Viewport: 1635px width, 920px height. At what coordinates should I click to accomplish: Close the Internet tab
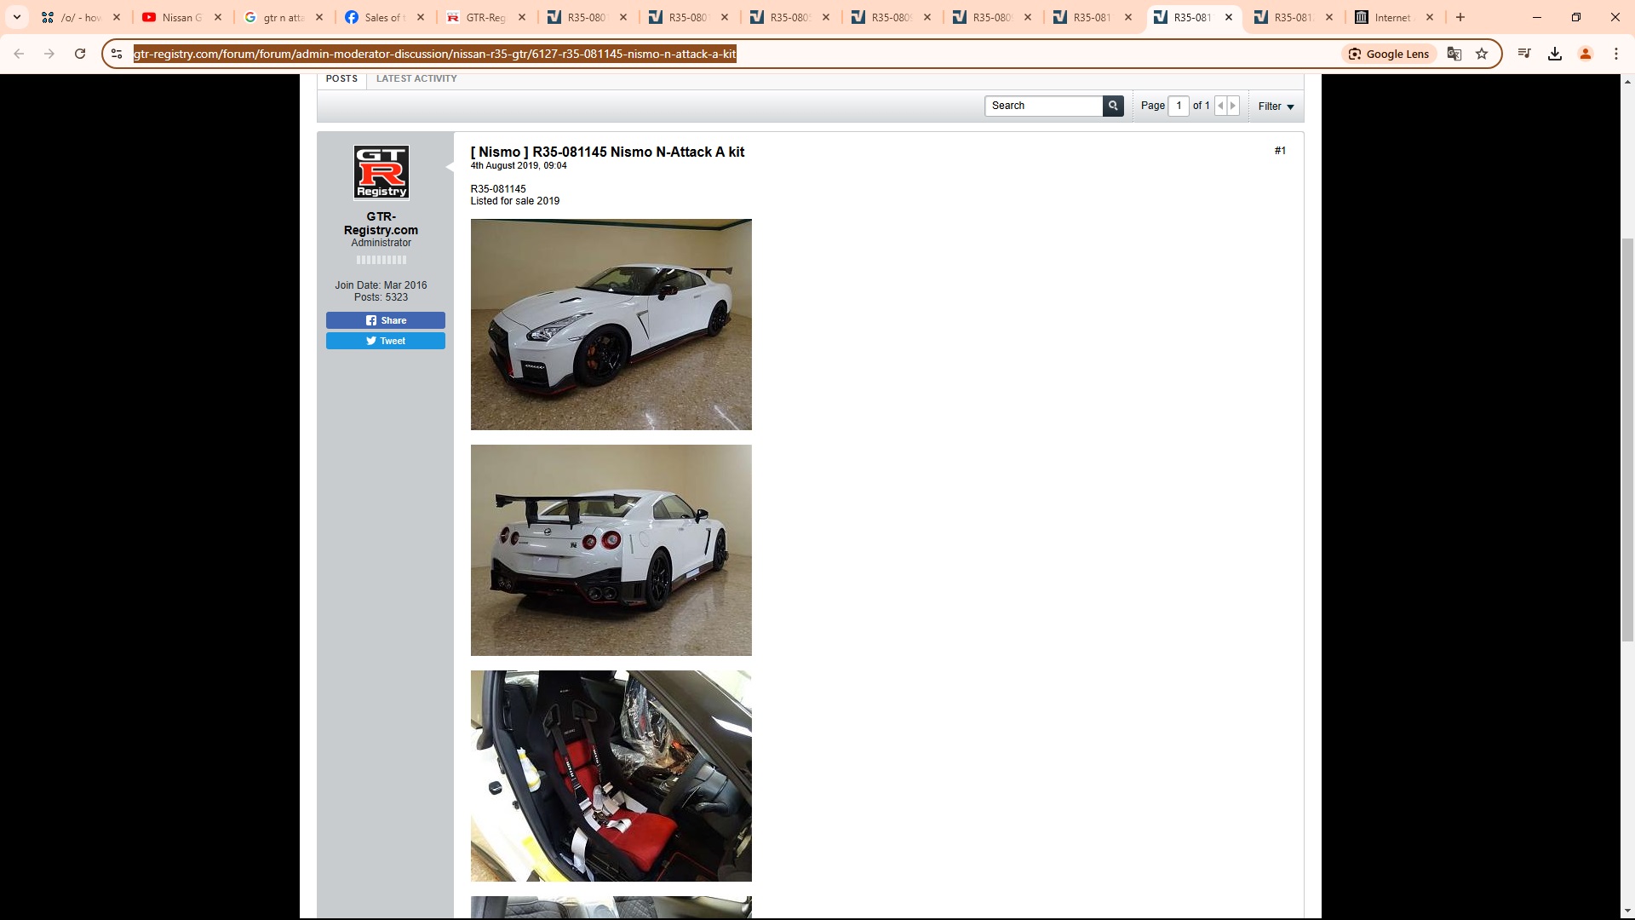[1430, 17]
